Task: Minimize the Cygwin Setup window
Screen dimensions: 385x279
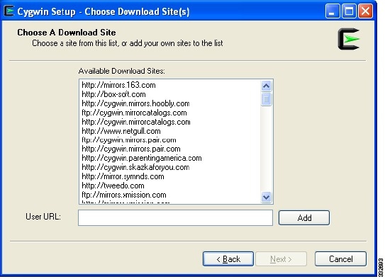Action: (333, 11)
